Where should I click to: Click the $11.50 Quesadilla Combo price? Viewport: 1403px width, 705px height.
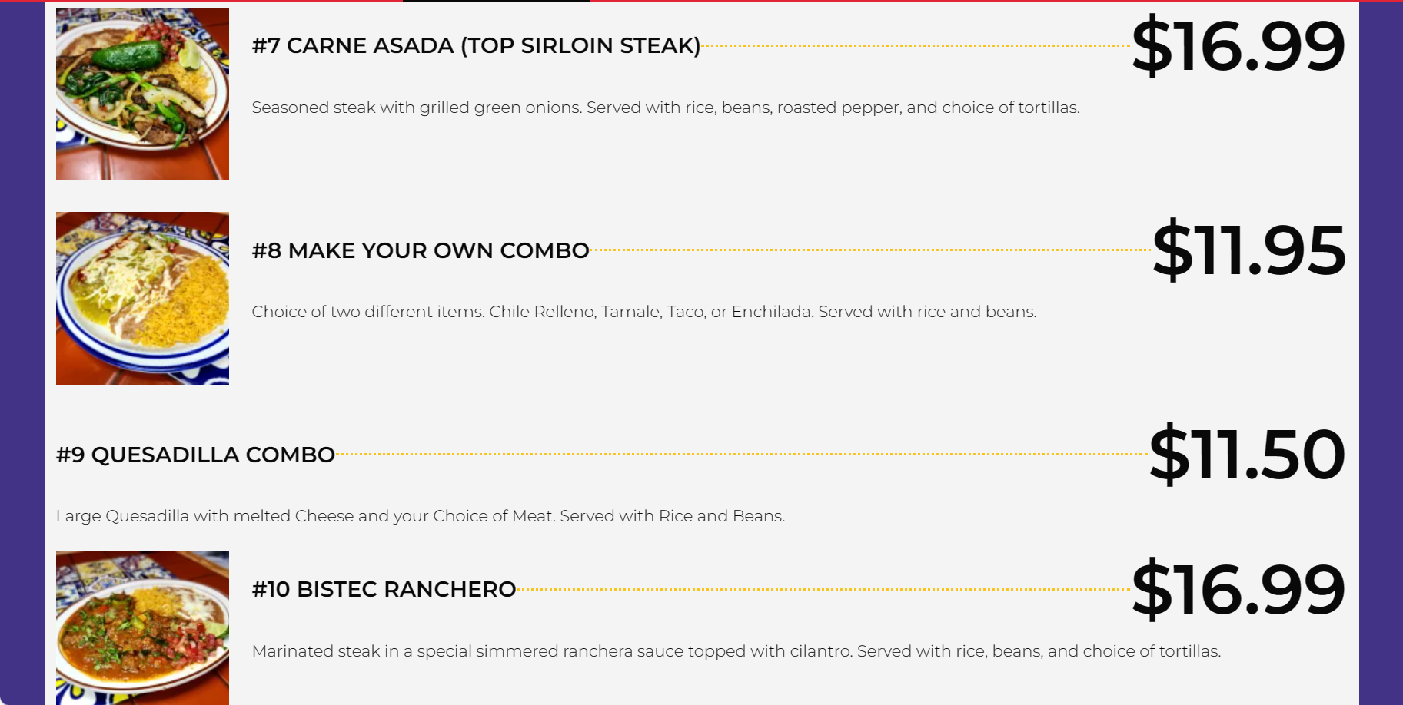click(1247, 455)
